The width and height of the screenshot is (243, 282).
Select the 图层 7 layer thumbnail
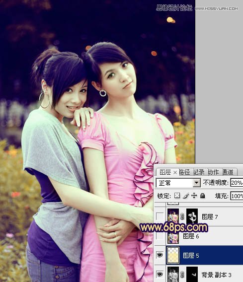173,216
